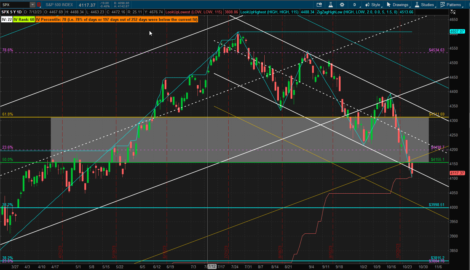
Task: Click the cyan 4607.07 price bubble
Action: [x=457, y=31]
